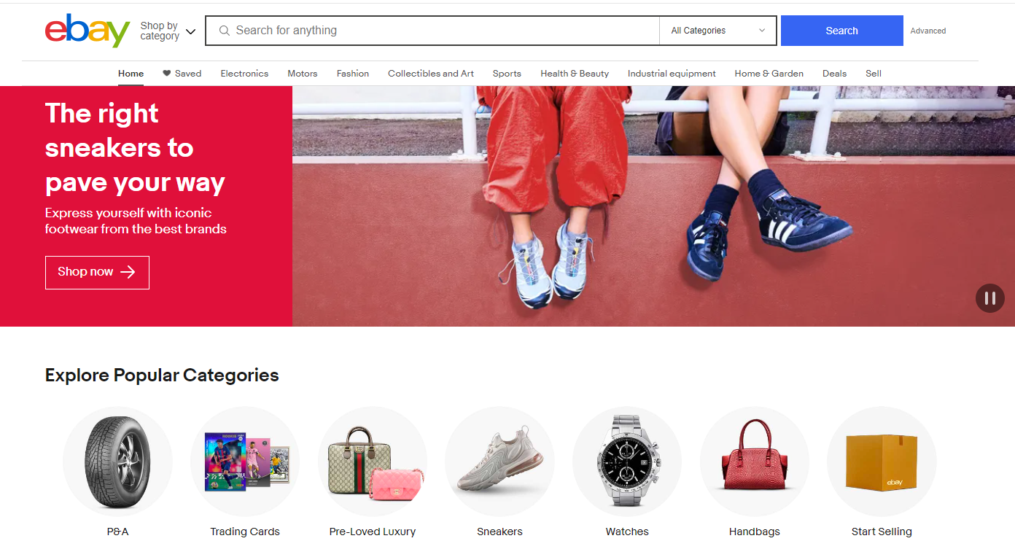Go to the Electronics menu item

(x=244, y=74)
